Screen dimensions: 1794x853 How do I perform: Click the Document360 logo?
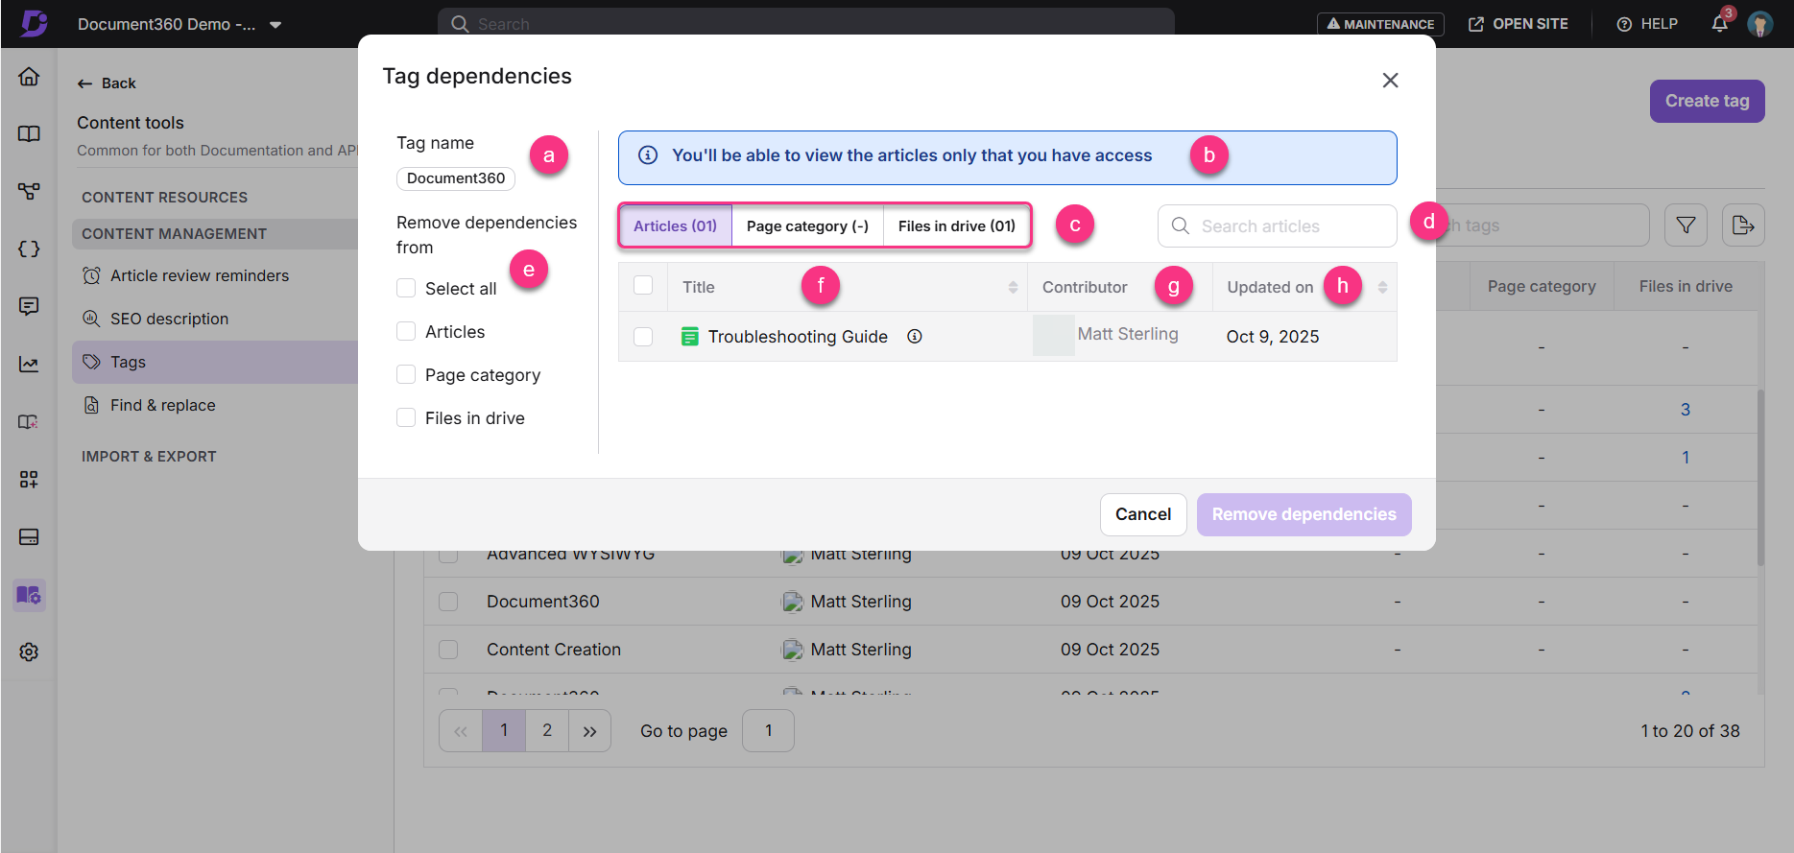tap(34, 23)
